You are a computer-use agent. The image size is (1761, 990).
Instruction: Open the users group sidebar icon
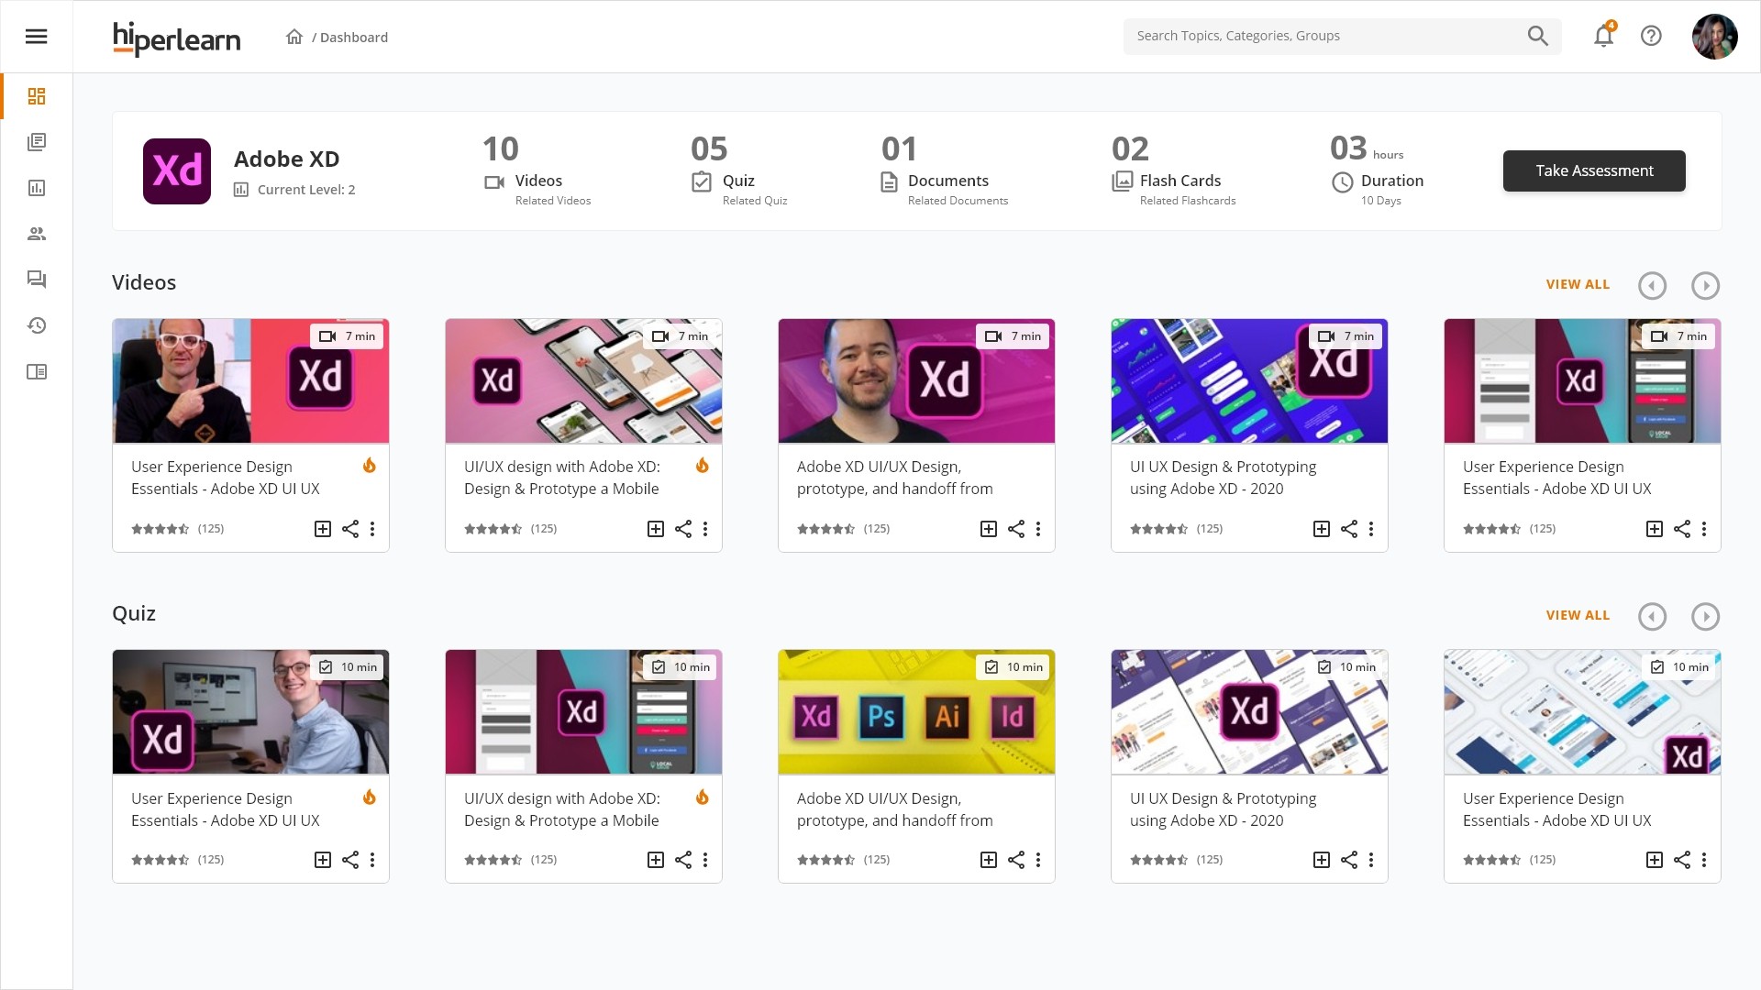coord(37,234)
